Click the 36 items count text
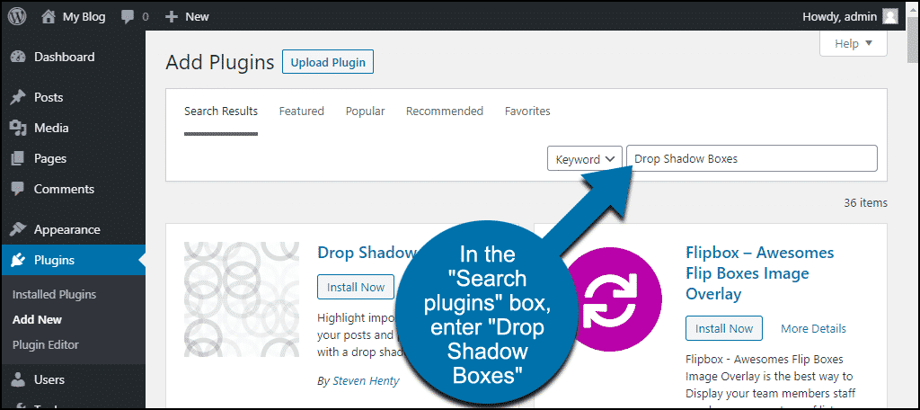The image size is (920, 410). (x=865, y=203)
